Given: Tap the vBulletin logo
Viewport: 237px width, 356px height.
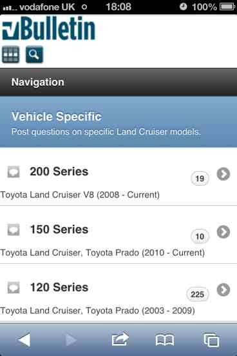Looking at the screenshot, I should click(x=48, y=28).
